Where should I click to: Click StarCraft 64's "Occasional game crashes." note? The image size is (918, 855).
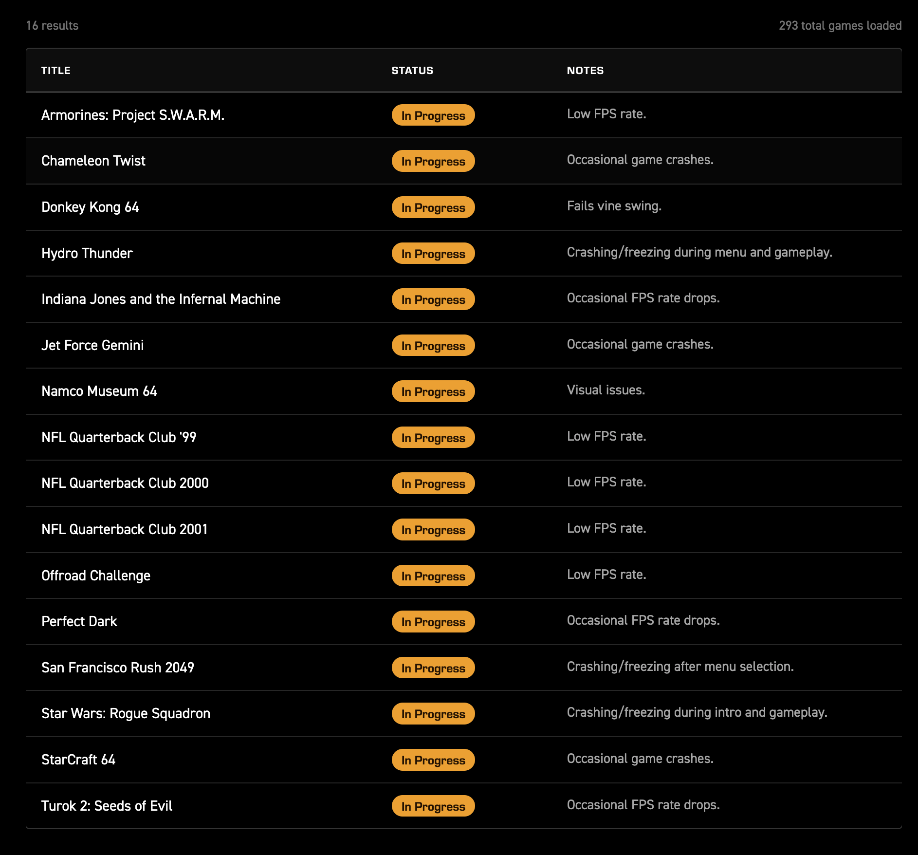click(640, 759)
